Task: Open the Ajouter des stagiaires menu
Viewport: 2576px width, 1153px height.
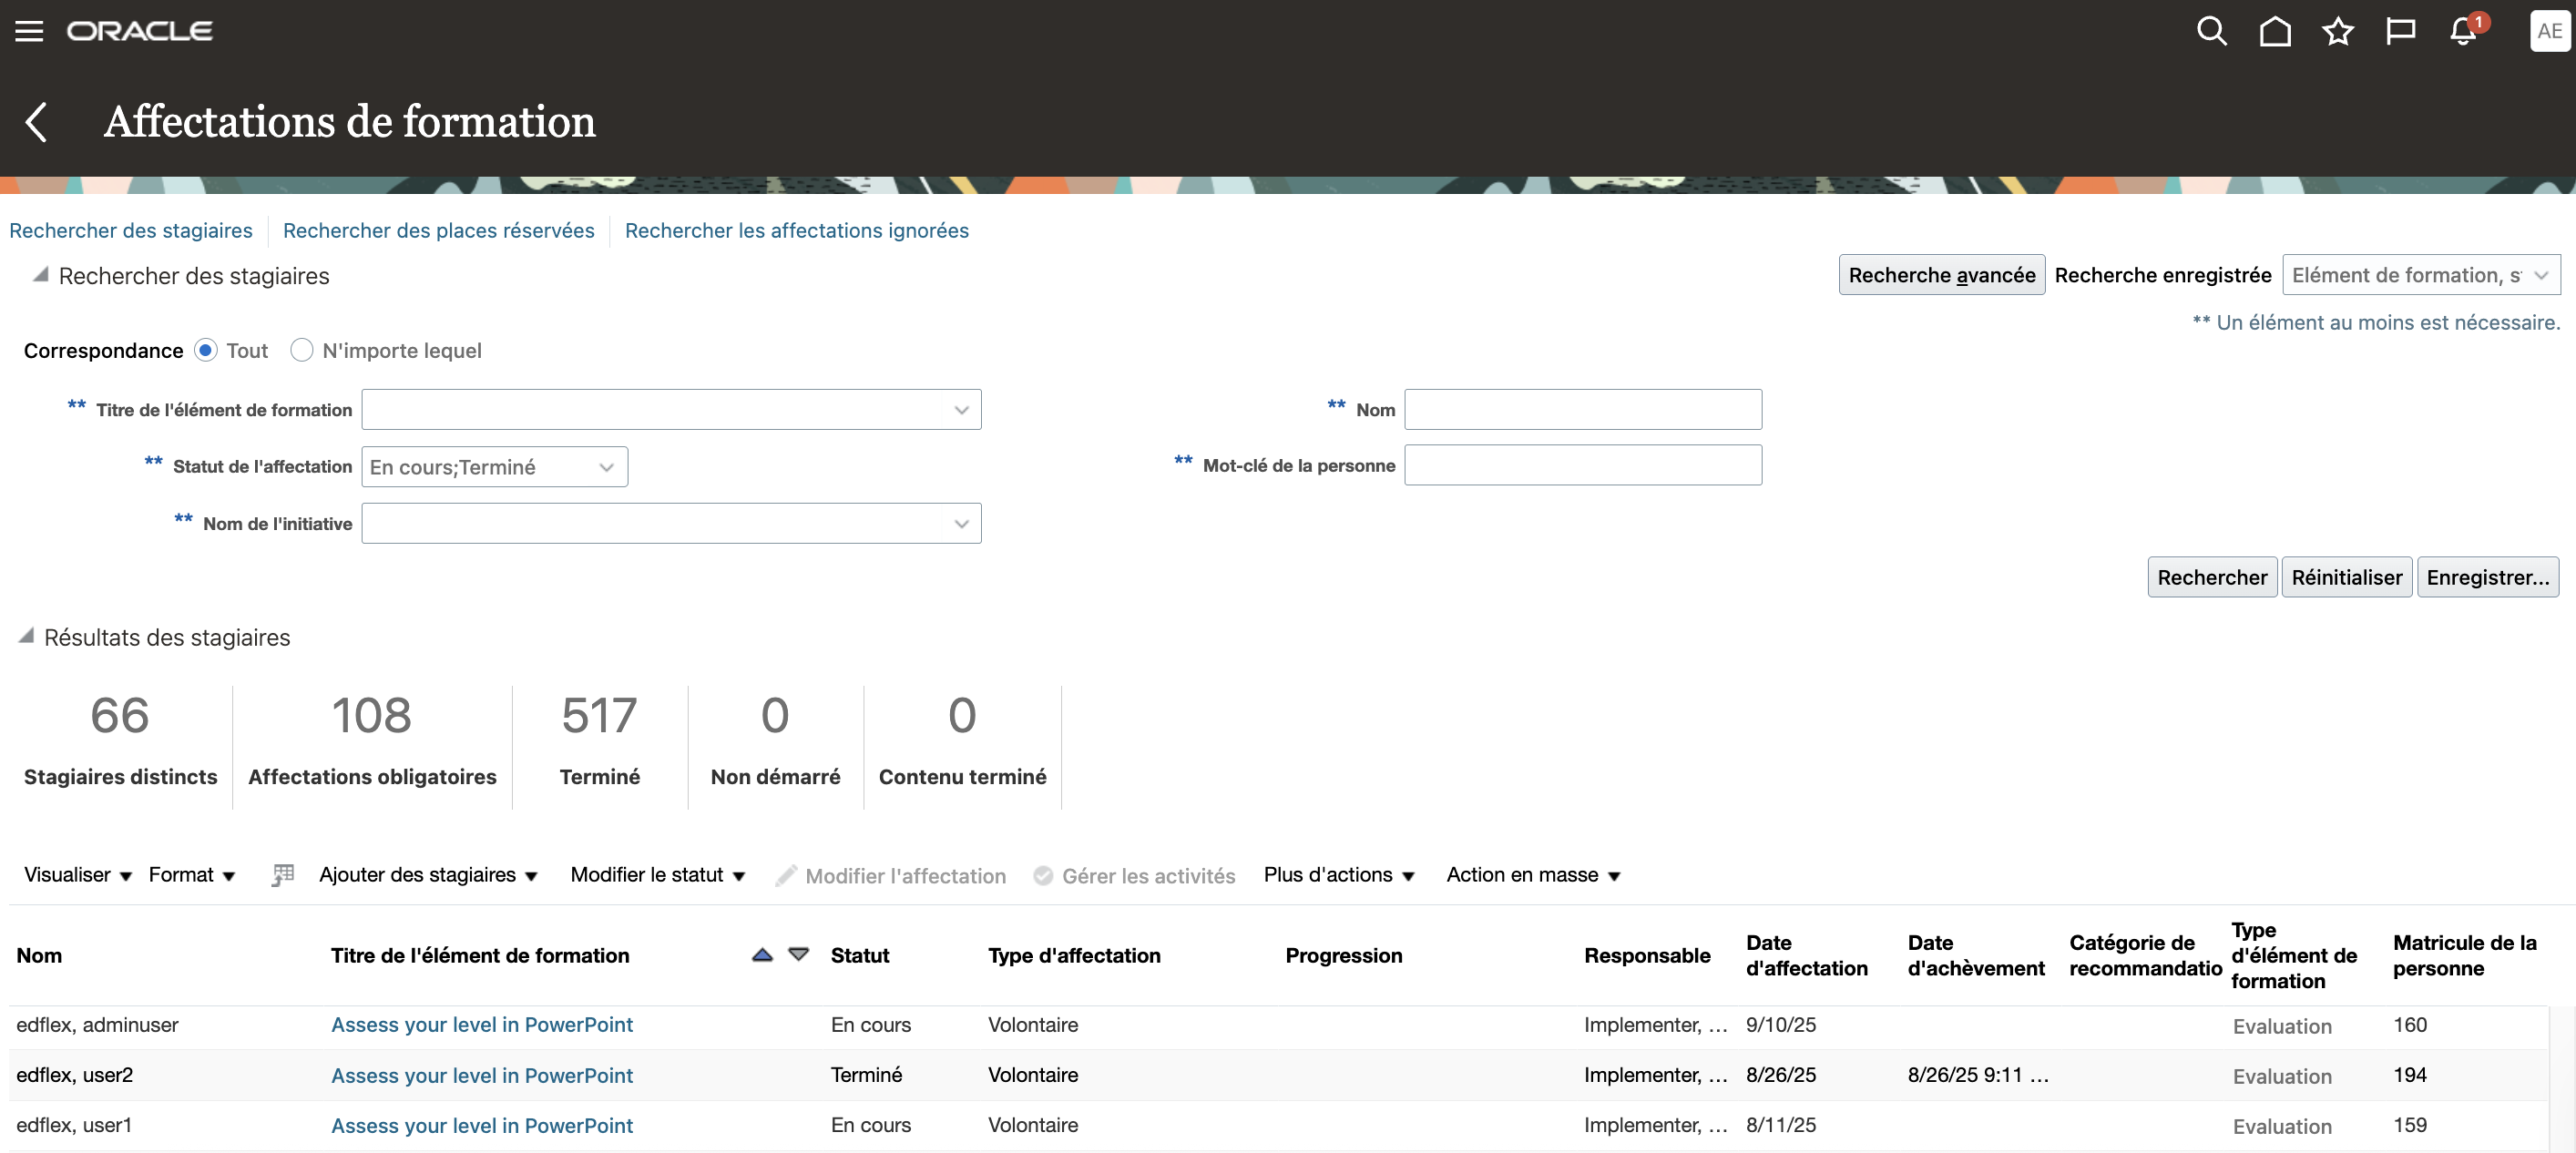Action: point(428,875)
